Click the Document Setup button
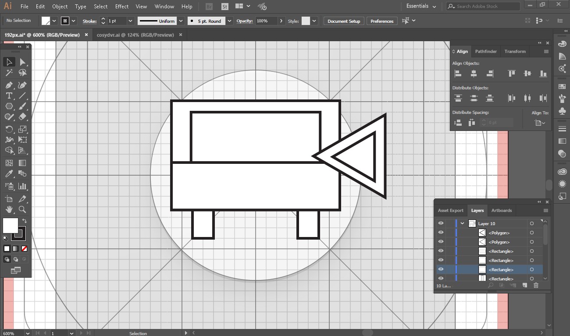The width and height of the screenshot is (570, 336). click(x=344, y=21)
